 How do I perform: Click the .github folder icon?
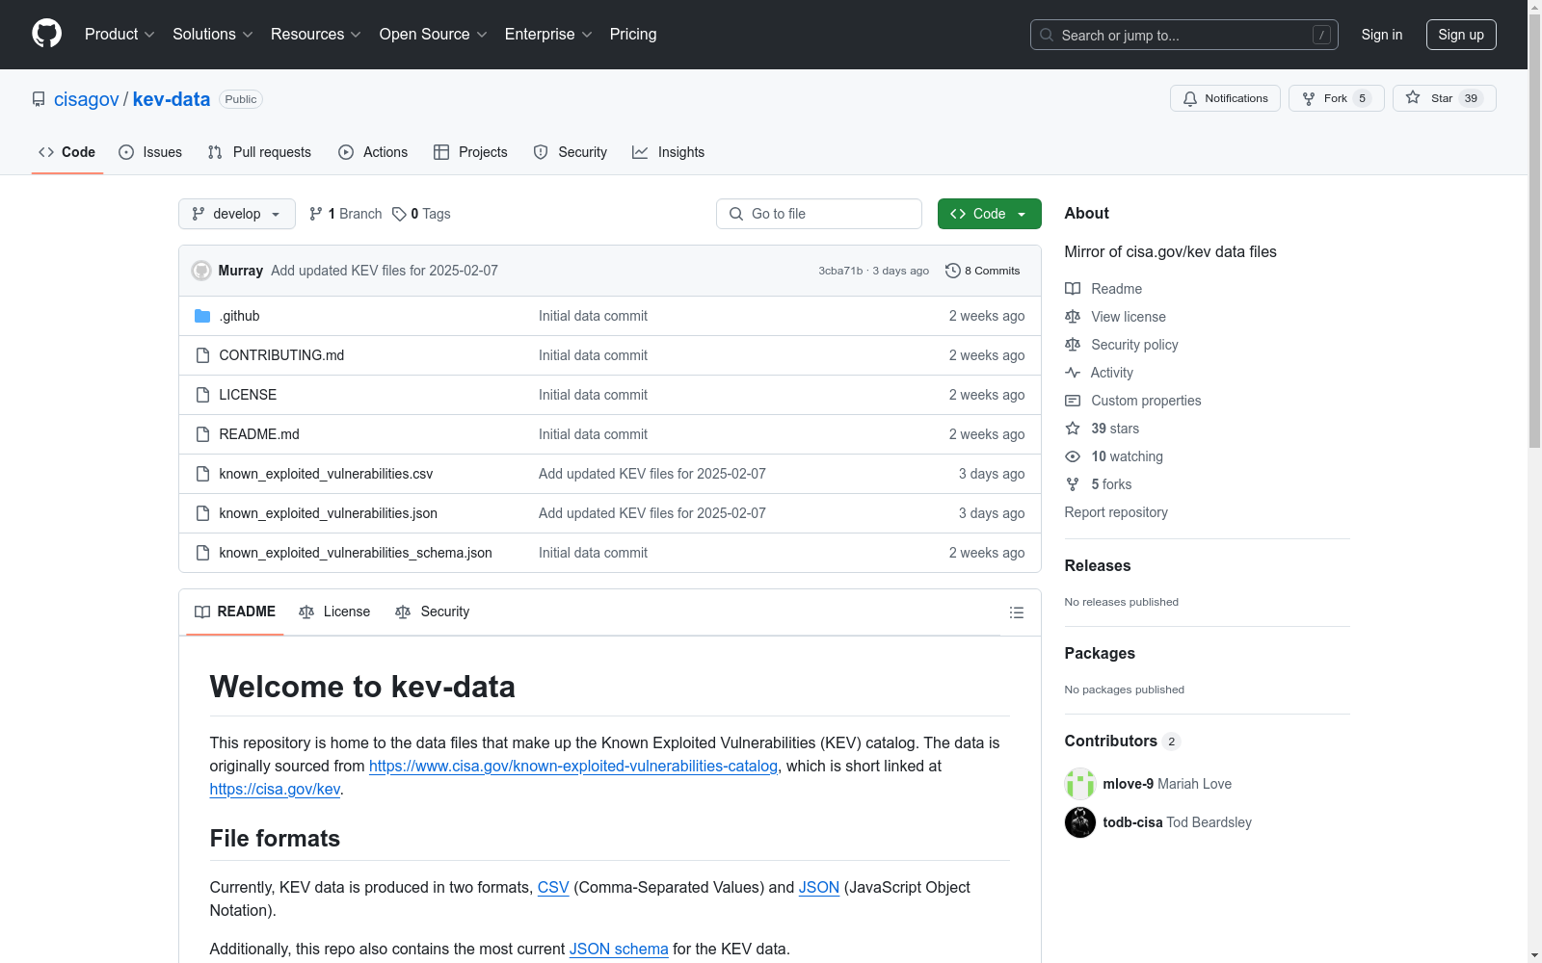tap(202, 316)
